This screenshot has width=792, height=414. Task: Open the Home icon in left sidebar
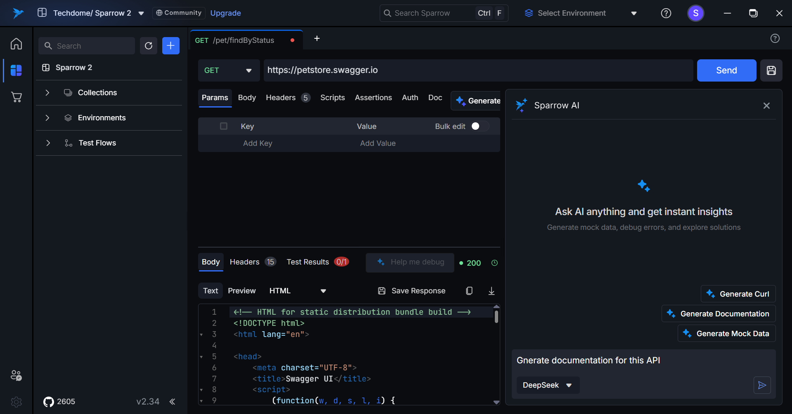click(x=16, y=44)
